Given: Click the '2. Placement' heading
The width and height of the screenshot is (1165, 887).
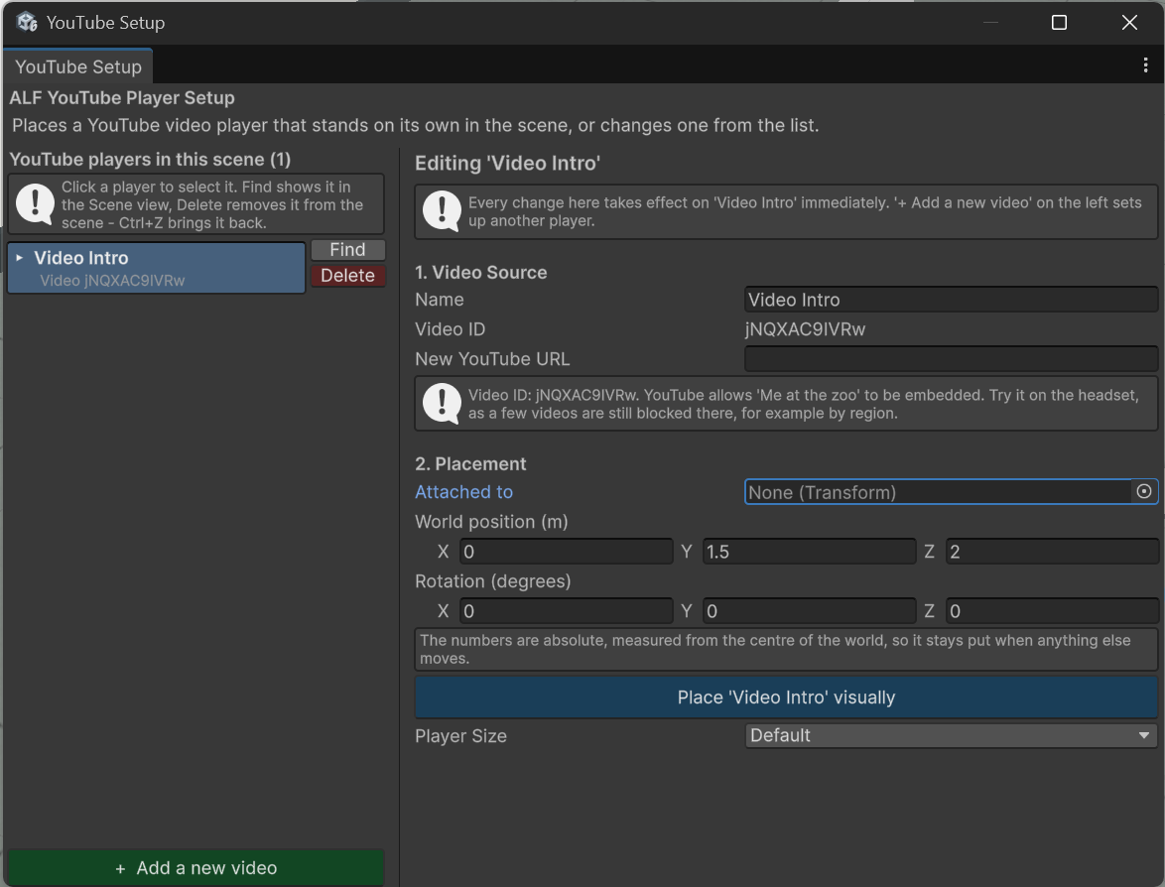Looking at the screenshot, I should click(x=470, y=463).
